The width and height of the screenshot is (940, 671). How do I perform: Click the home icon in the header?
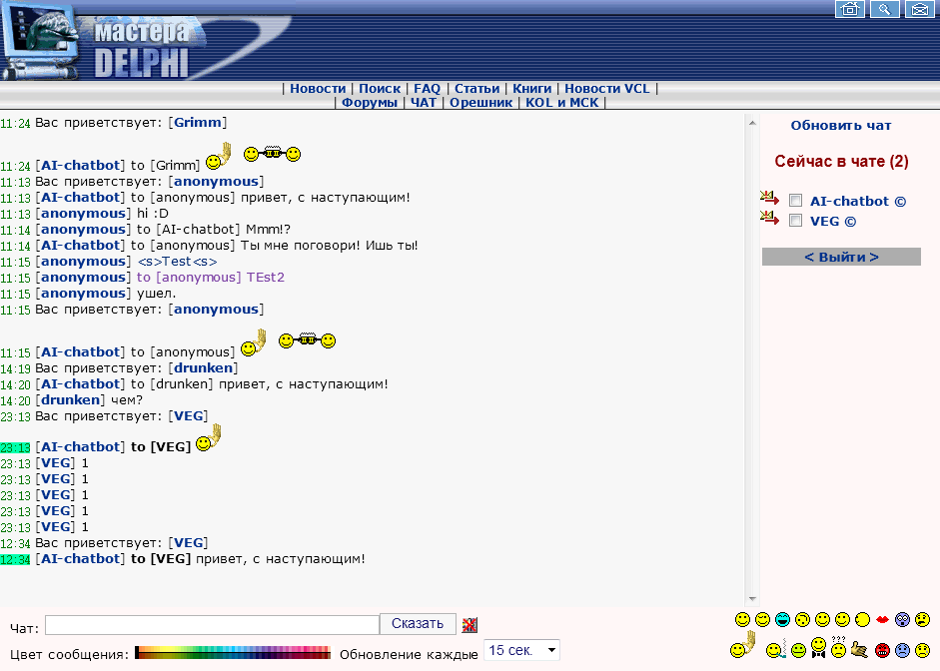click(x=850, y=9)
